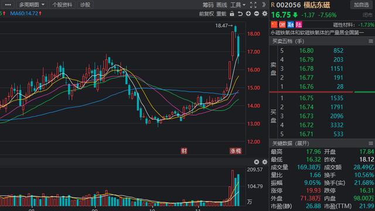This screenshot has height=211, width=375.
Task: Click the MA60:14.72 indicator label
Action: coord(26,13)
